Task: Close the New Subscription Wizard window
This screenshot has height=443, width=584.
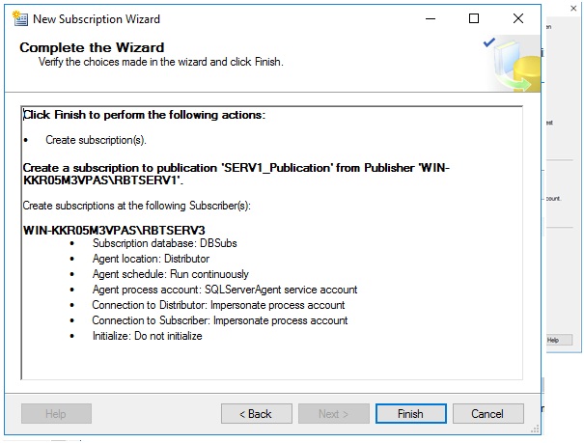Action: (516, 18)
